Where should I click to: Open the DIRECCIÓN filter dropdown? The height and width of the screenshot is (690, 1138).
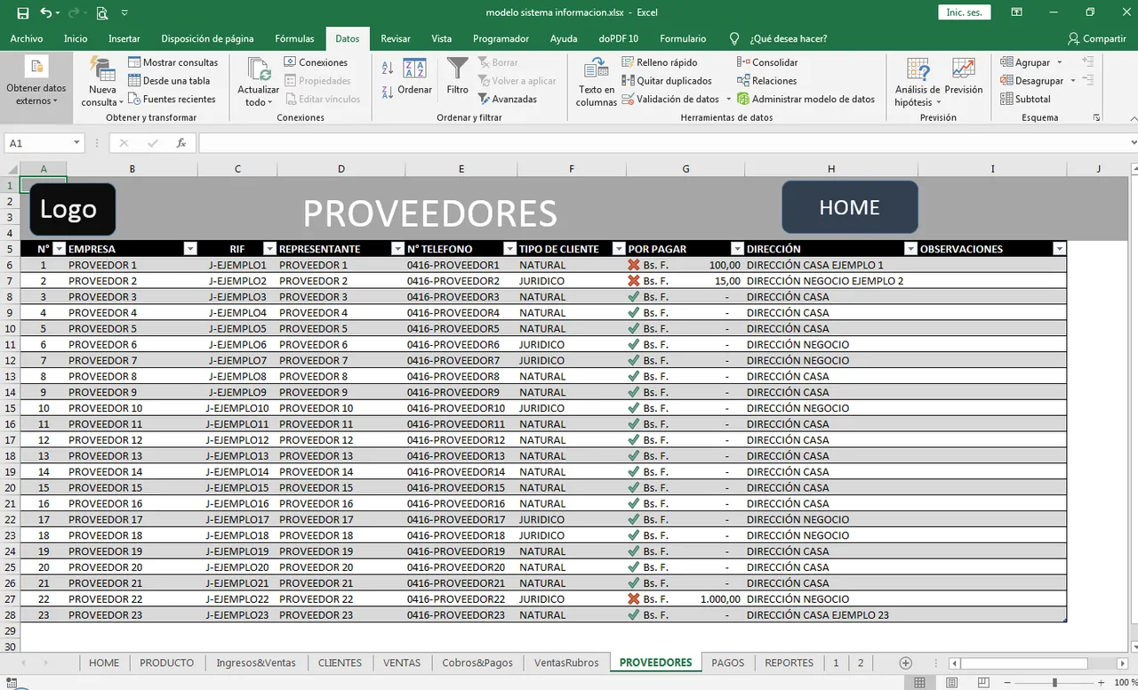pyautogui.click(x=910, y=249)
